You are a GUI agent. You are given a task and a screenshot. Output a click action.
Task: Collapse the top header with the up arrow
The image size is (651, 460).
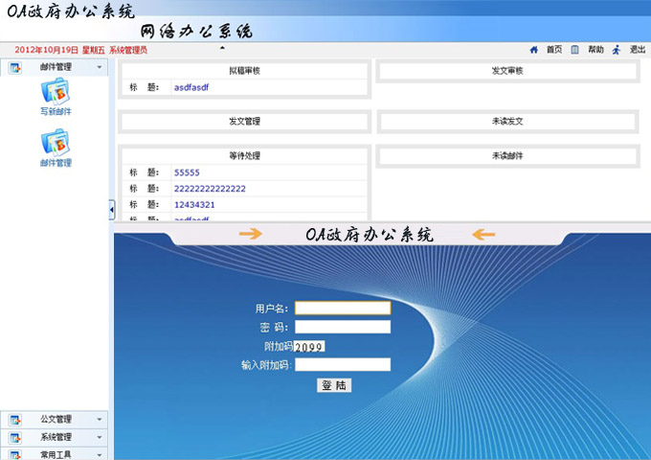click(x=222, y=47)
